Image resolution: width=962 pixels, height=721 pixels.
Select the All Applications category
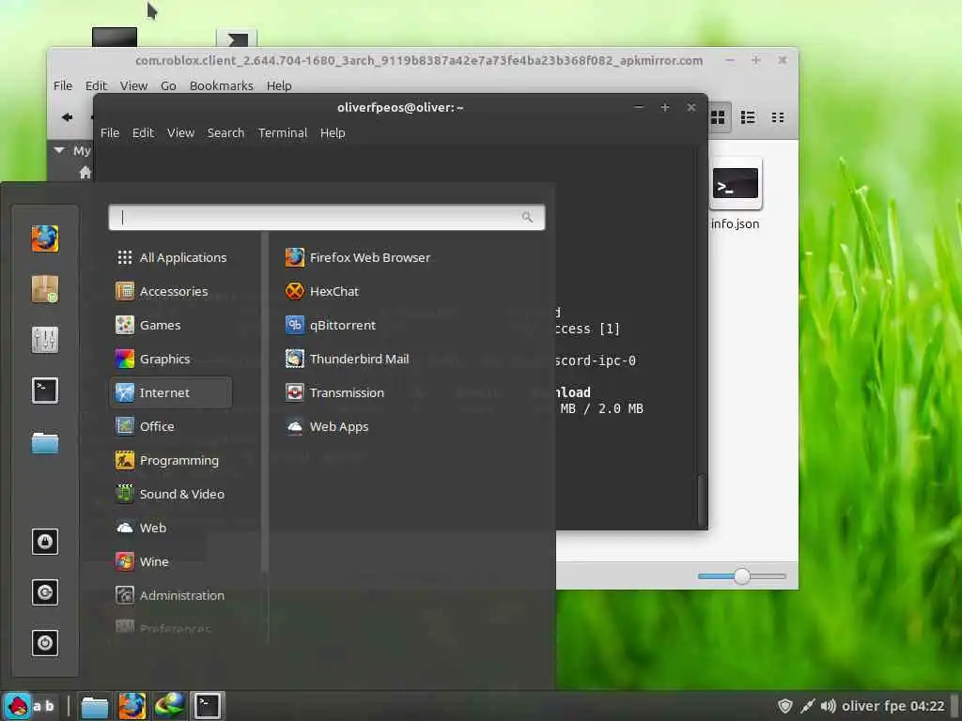click(x=171, y=257)
